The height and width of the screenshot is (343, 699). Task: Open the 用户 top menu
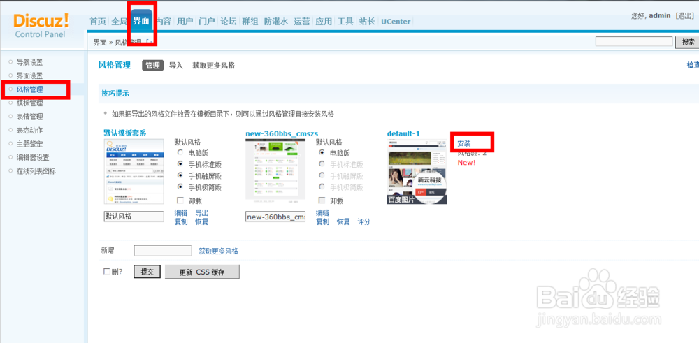tap(185, 22)
